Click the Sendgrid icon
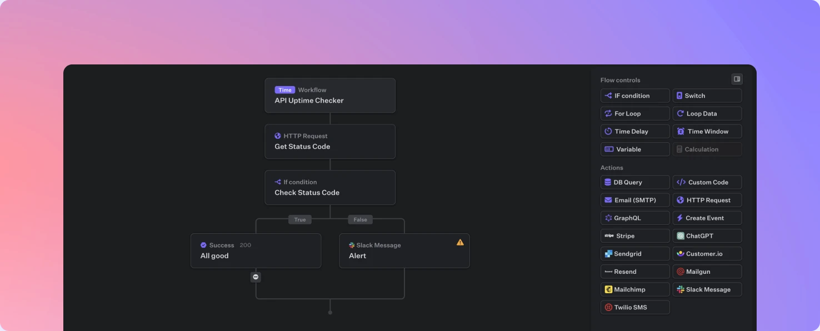The width and height of the screenshot is (820, 331). pos(608,253)
